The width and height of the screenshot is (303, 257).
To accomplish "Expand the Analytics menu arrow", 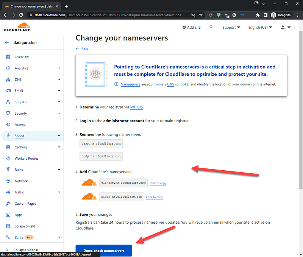I will pyautogui.click(x=59, y=68).
